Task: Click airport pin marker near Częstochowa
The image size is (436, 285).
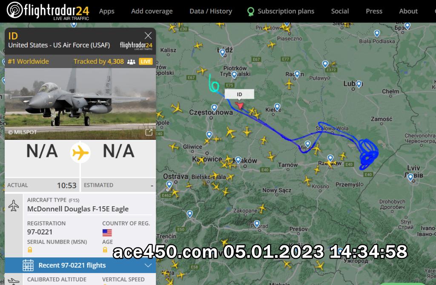Action: pyautogui.click(x=214, y=108)
